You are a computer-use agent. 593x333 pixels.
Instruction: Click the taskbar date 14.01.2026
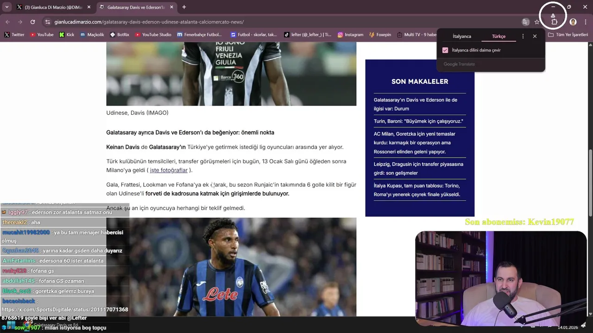coord(568,327)
